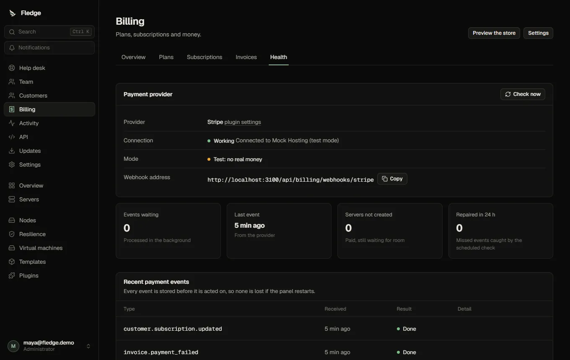Copy the webhook address
The height and width of the screenshot is (360, 570).
tap(392, 179)
